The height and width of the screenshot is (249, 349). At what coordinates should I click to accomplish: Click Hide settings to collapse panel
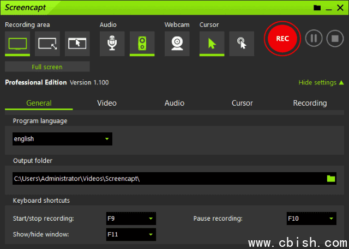point(321,83)
